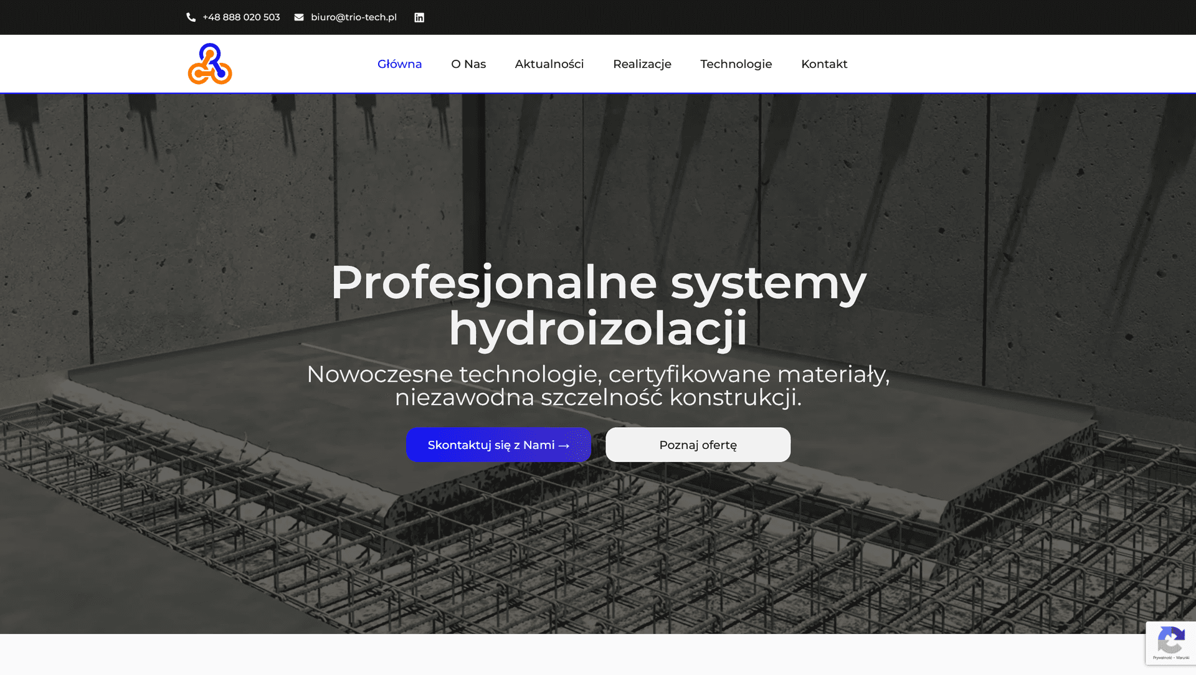1196x675 pixels.
Task: Click the Nowoczesne technologie subtitle text
Action: tap(598, 385)
